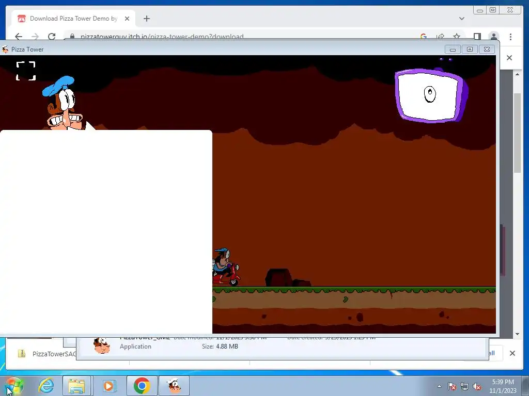529x396 pixels.
Task: Switch to Chrome in the taskbar
Action: (x=142, y=386)
